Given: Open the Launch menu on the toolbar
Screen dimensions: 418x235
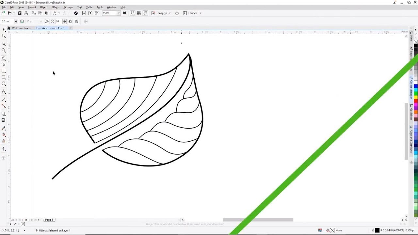Looking at the screenshot, I should [192, 13].
